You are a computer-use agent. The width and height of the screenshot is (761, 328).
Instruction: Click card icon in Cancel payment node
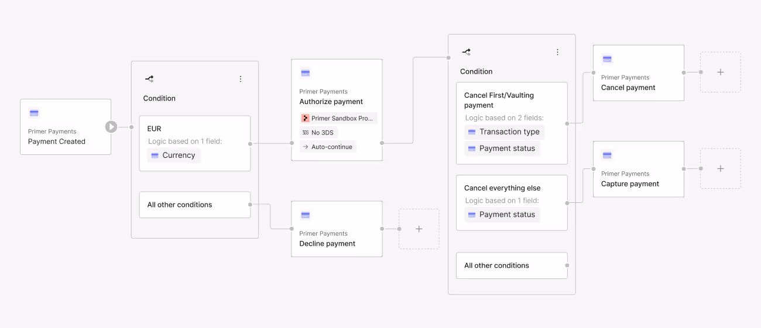coord(607,59)
